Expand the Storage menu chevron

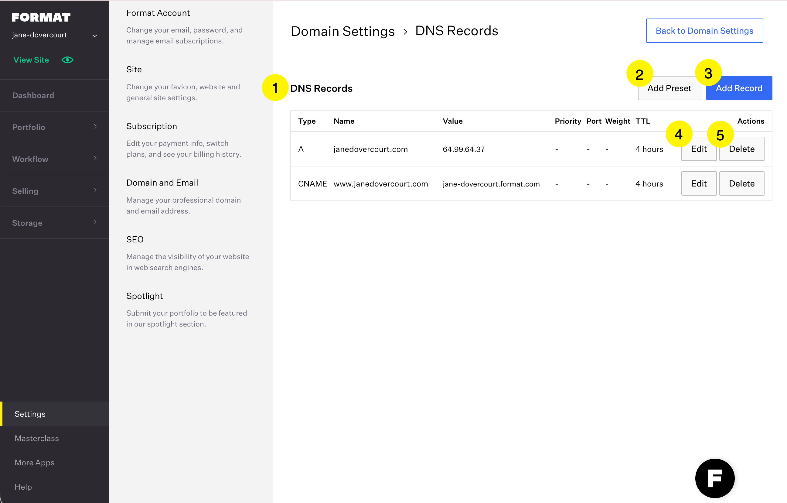(95, 222)
